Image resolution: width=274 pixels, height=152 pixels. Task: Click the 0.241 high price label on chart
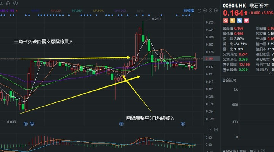pos(156,19)
